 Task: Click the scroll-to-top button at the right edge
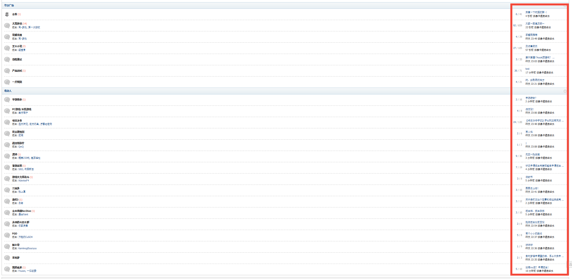(x=570, y=265)
